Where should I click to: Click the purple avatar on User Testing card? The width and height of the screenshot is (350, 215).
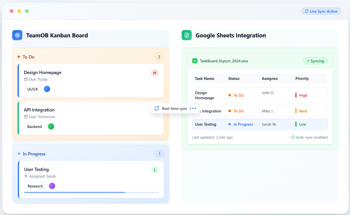[52, 186]
